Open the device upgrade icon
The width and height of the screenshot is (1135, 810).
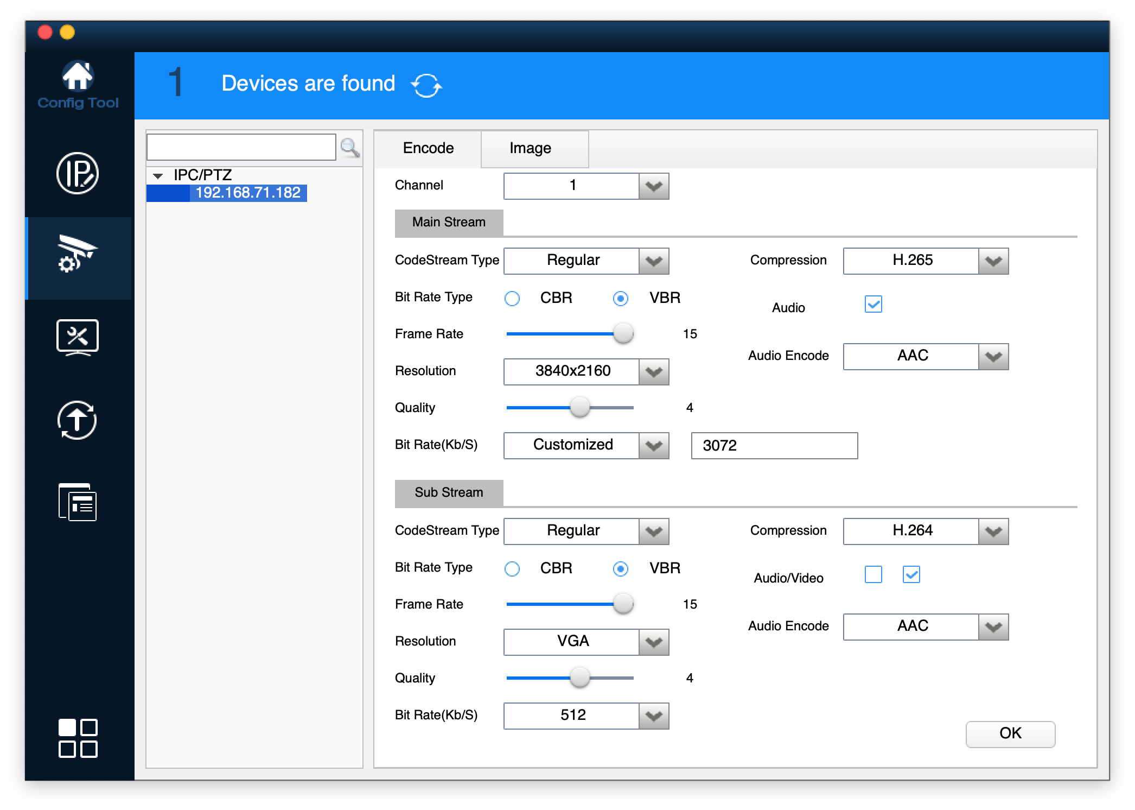78,420
